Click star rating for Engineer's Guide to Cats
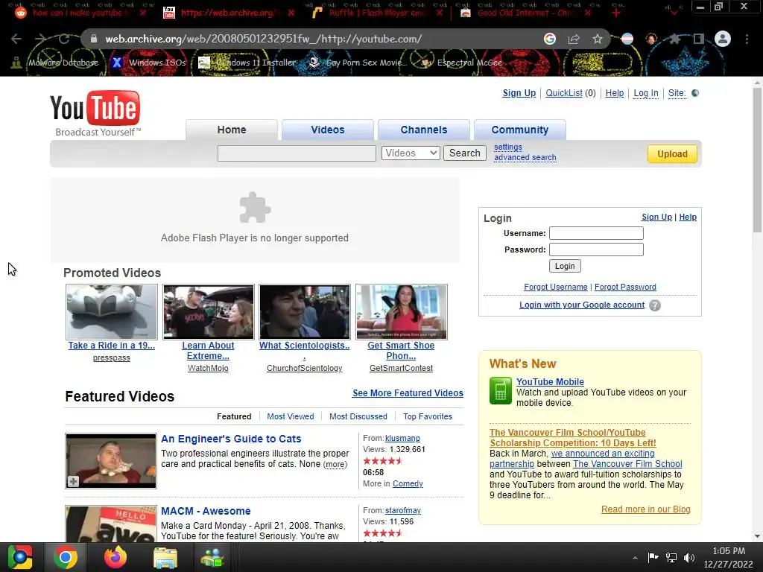 (x=383, y=460)
